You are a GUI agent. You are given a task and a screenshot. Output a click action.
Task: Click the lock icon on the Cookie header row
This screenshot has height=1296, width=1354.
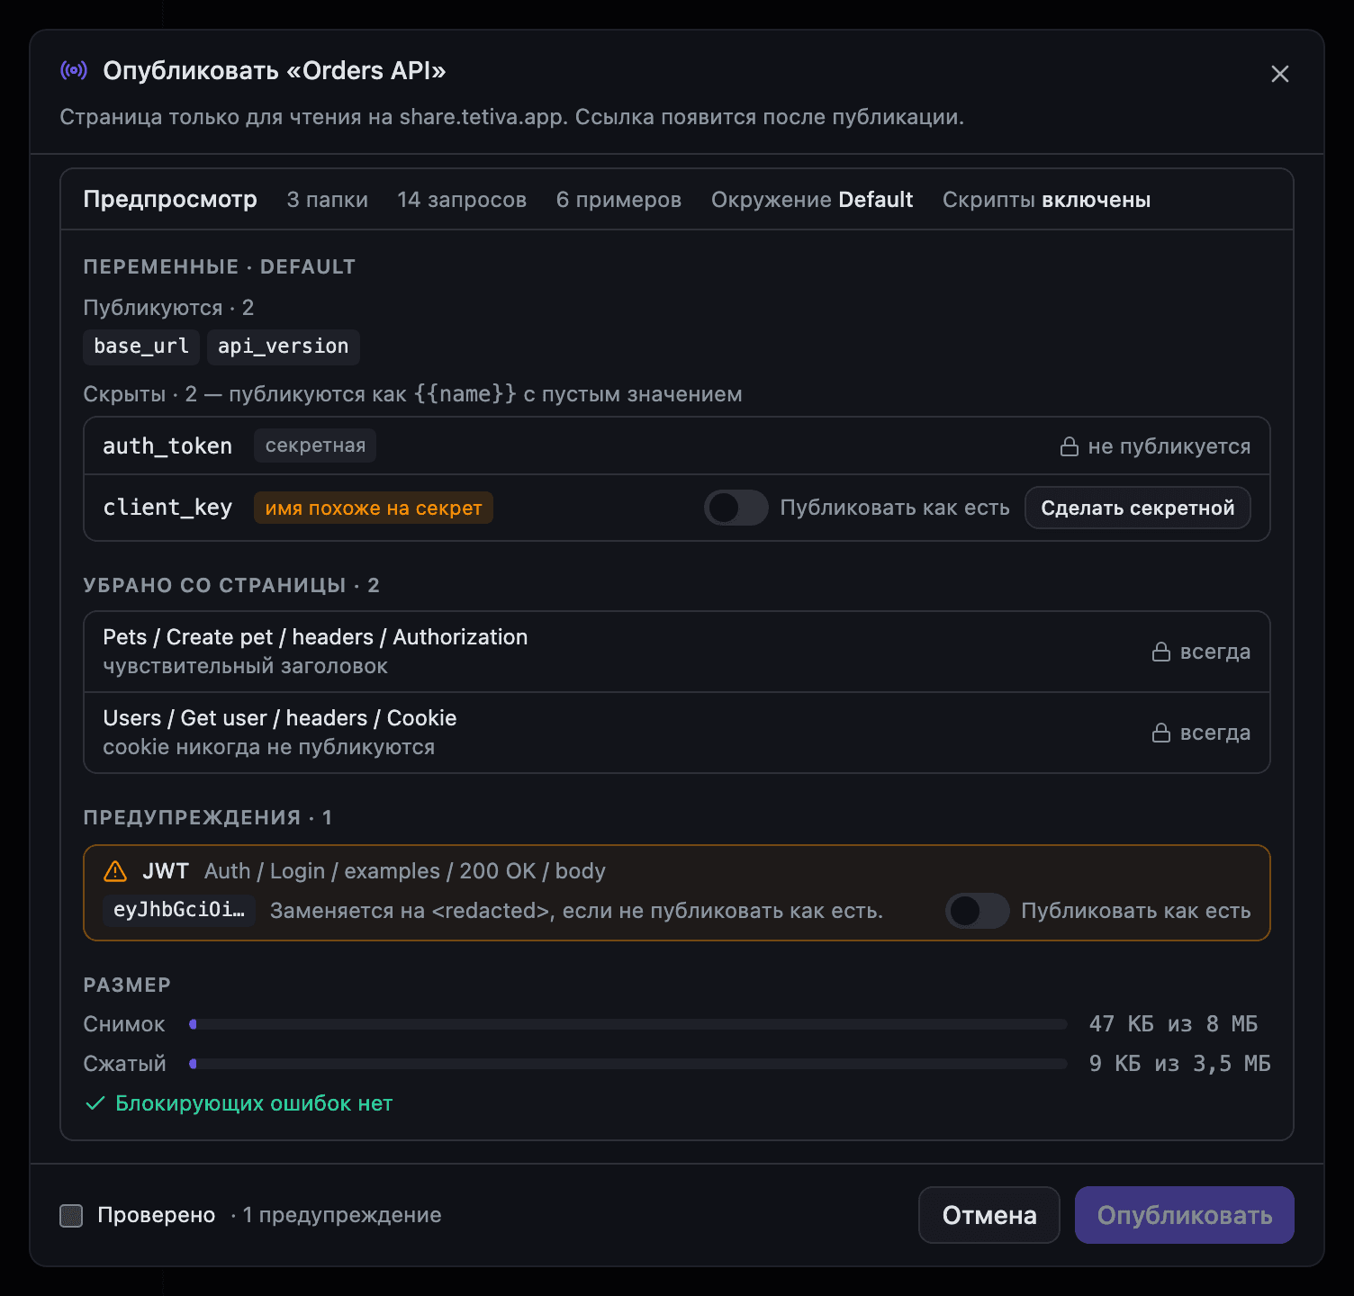[1161, 733]
